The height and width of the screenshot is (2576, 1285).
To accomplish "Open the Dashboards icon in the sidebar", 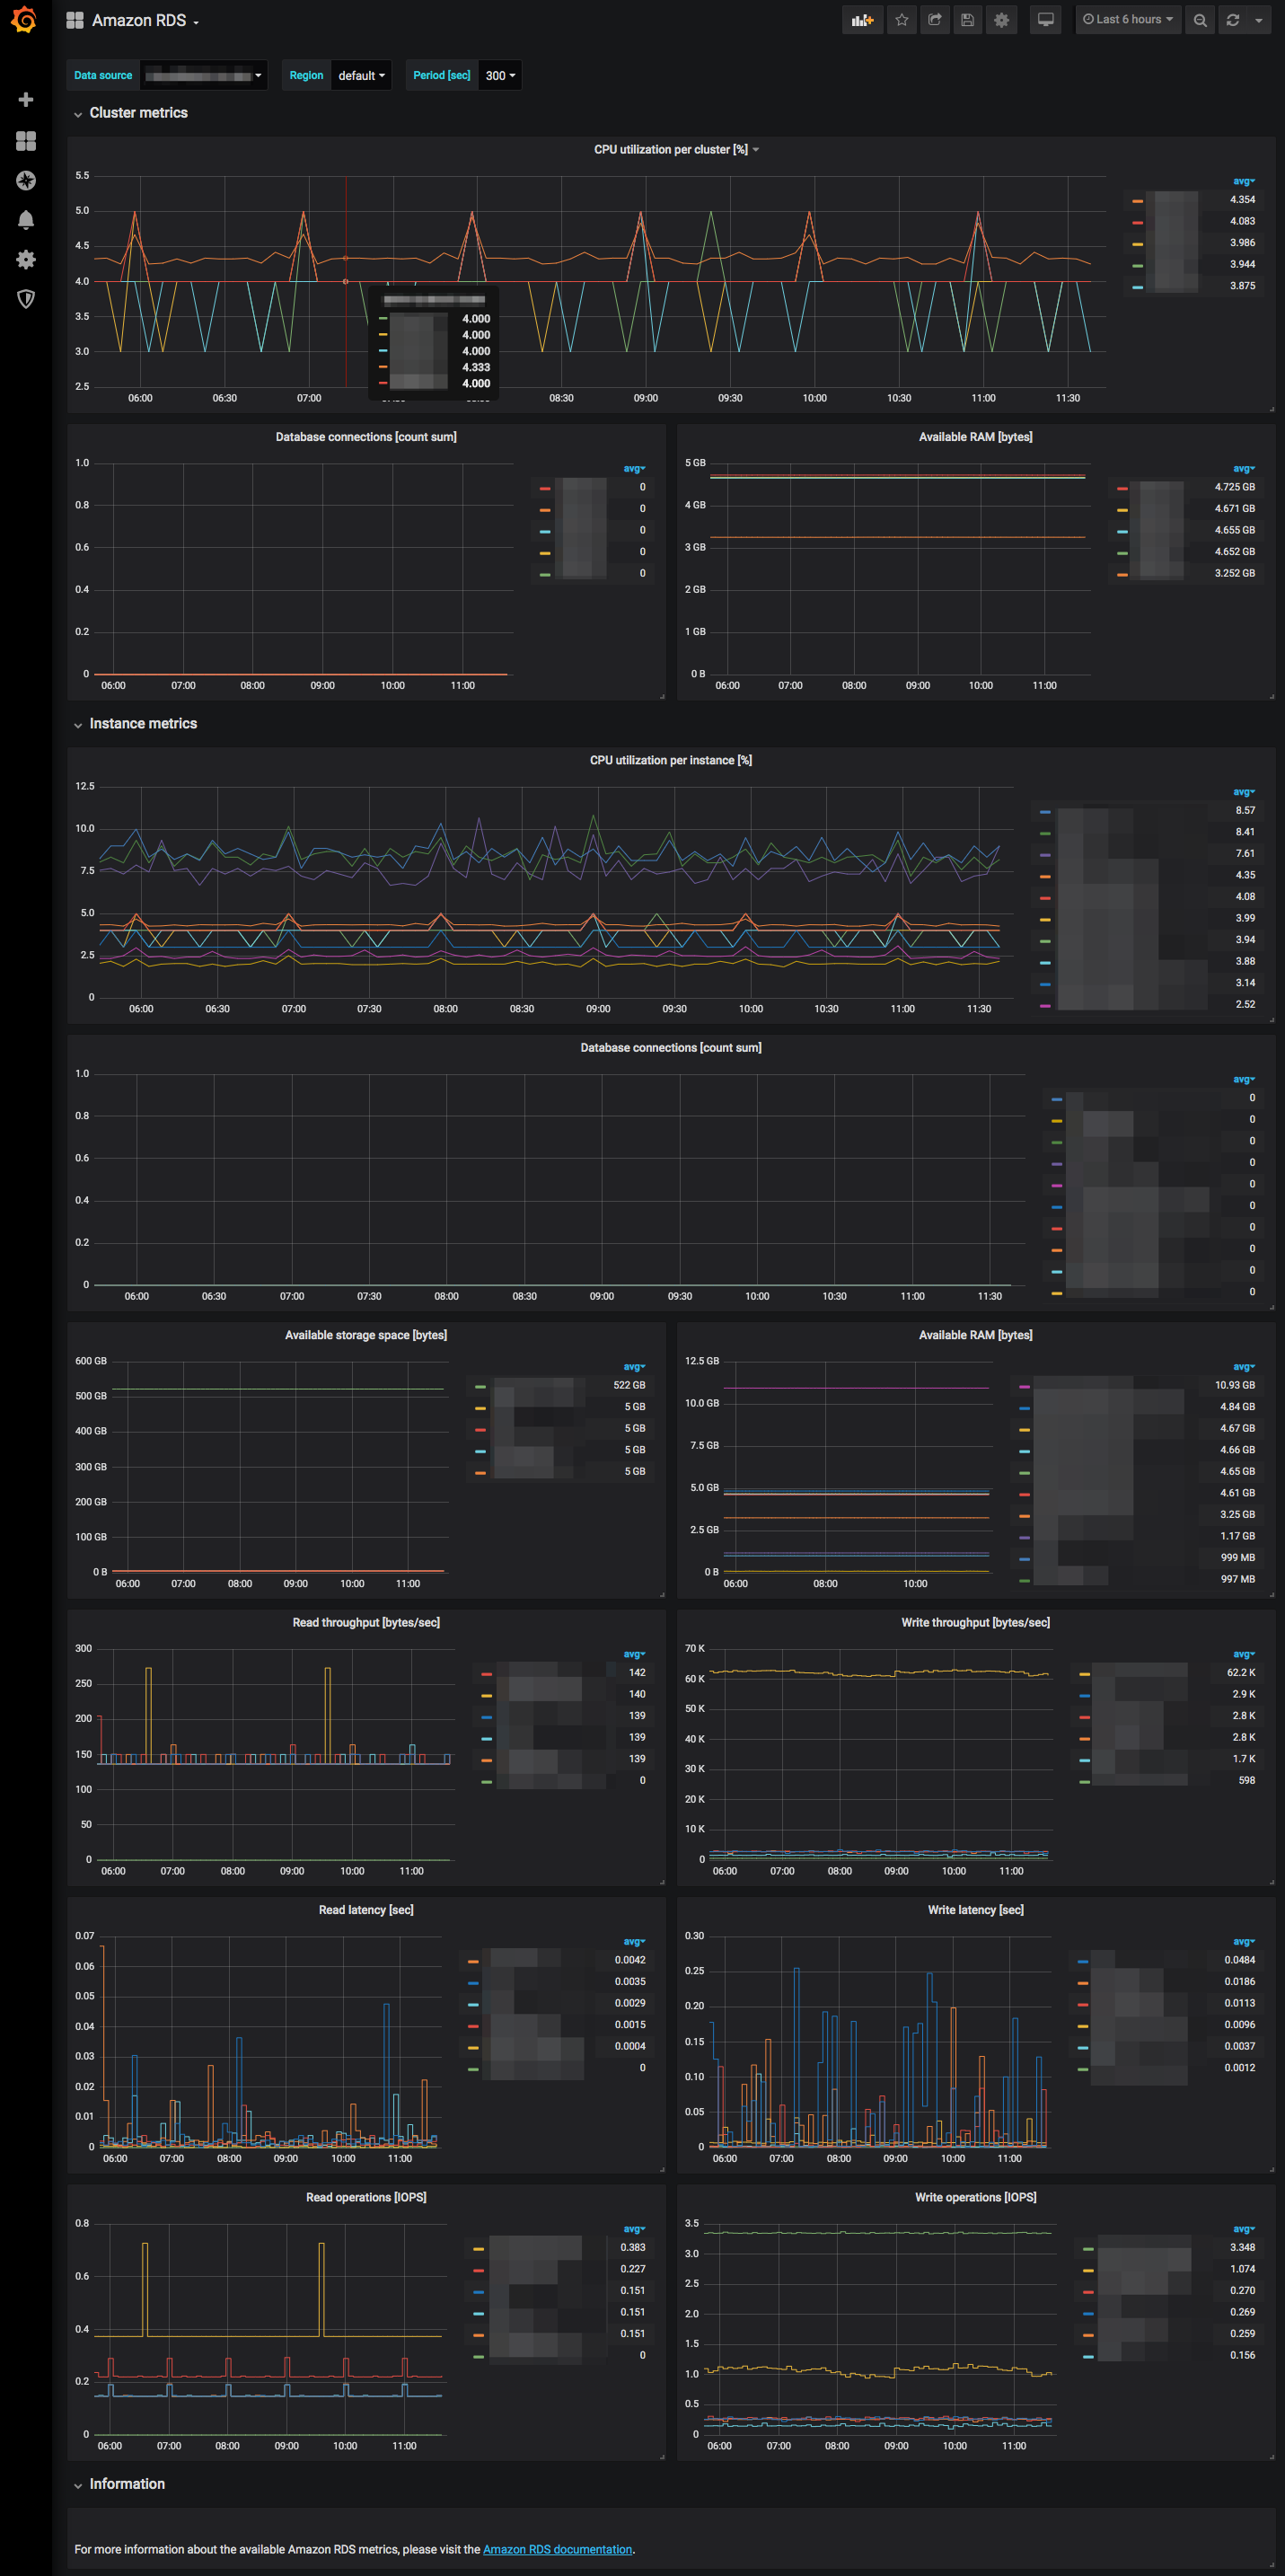I will [26, 141].
